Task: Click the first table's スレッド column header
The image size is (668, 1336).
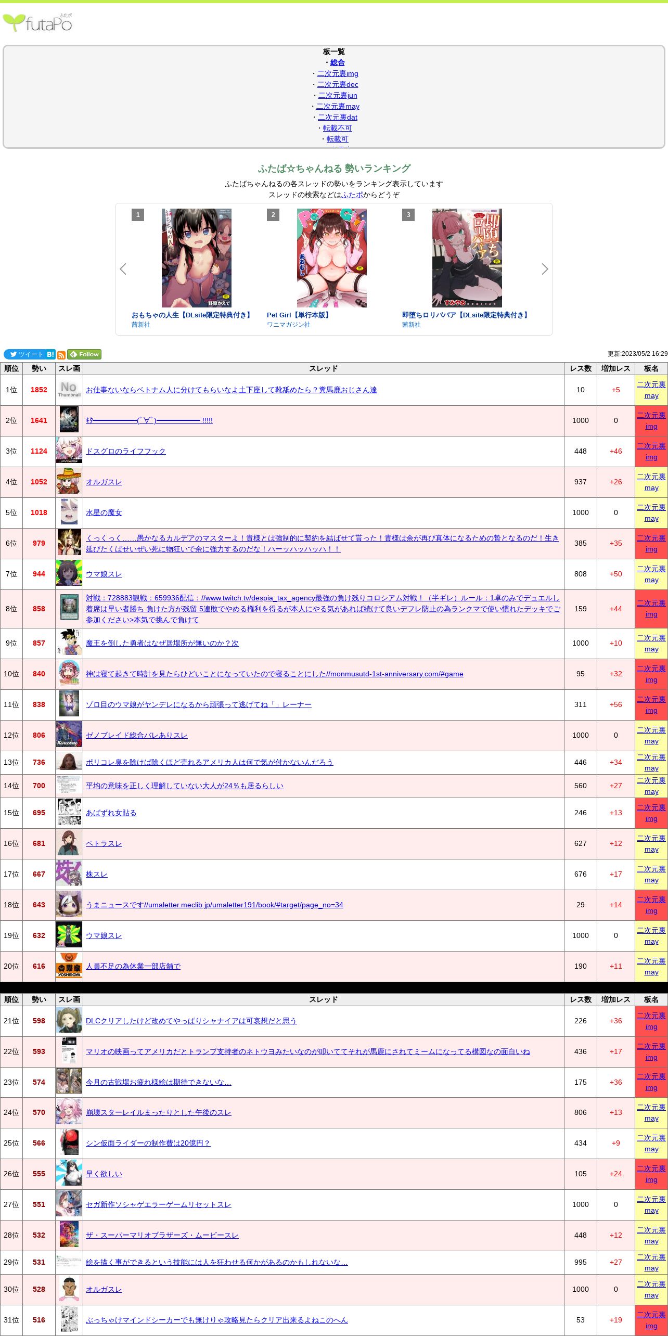Action: tap(324, 368)
